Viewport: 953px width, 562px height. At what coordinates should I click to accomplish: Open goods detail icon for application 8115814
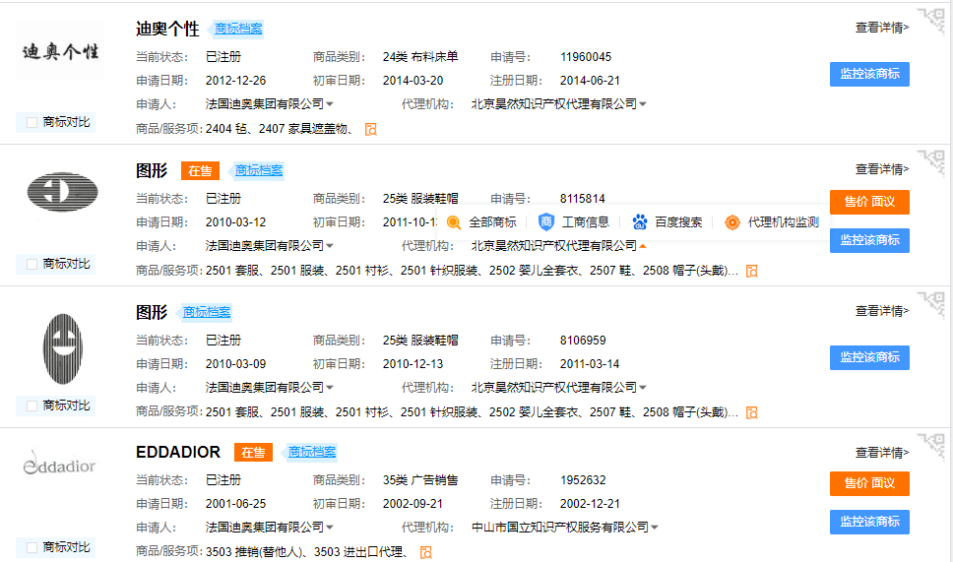(752, 271)
